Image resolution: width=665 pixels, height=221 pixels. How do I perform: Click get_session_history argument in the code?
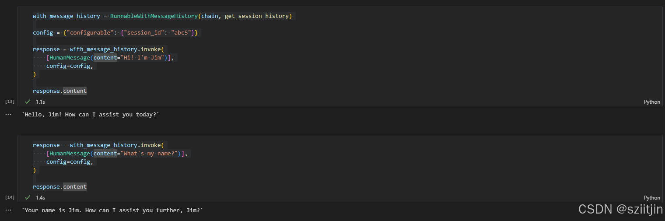click(256, 16)
